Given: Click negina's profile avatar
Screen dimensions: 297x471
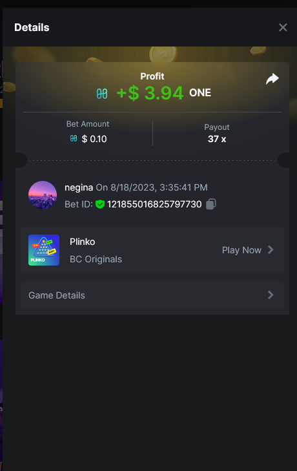Looking at the screenshot, I should [x=43, y=195].
